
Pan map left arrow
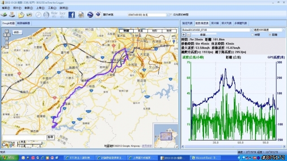point(5,35)
